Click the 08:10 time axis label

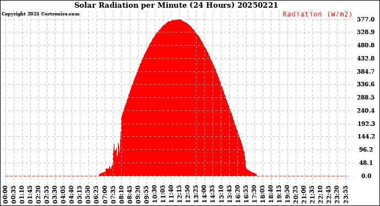pos(121,195)
